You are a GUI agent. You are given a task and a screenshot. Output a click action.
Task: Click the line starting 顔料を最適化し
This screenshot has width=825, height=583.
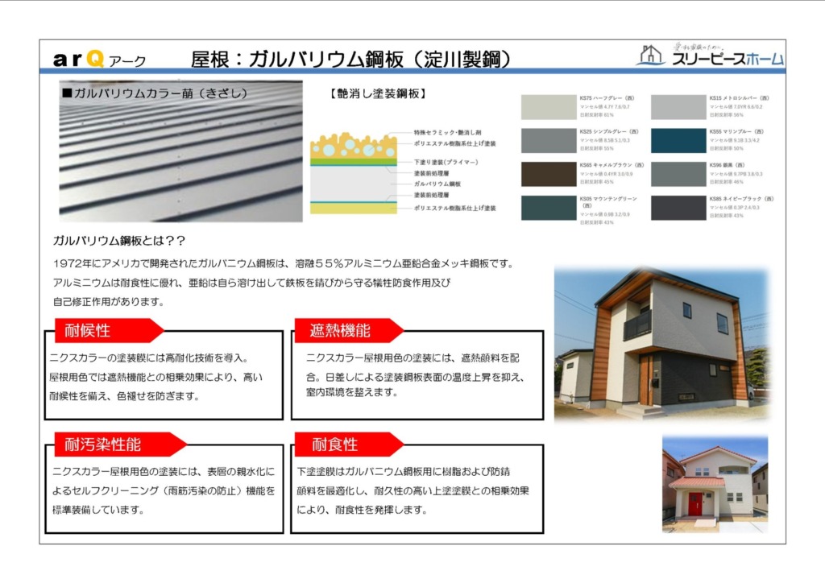pyautogui.click(x=413, y=490)
